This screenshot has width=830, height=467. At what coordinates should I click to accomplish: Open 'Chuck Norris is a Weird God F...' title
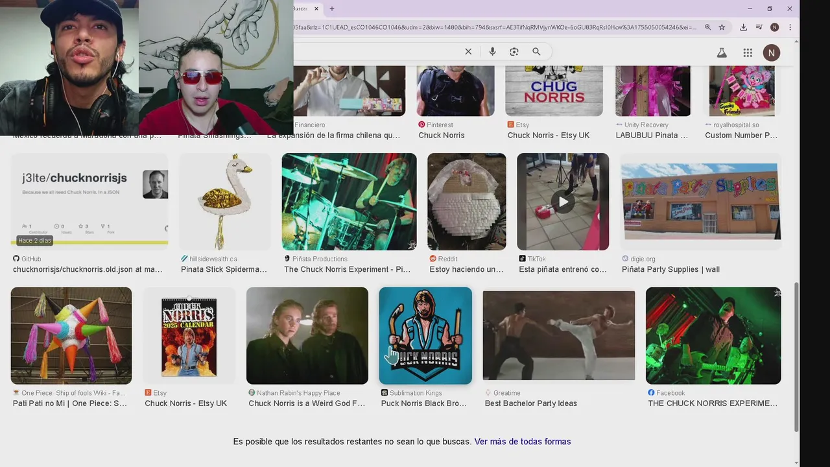click(x=307, y=403)
